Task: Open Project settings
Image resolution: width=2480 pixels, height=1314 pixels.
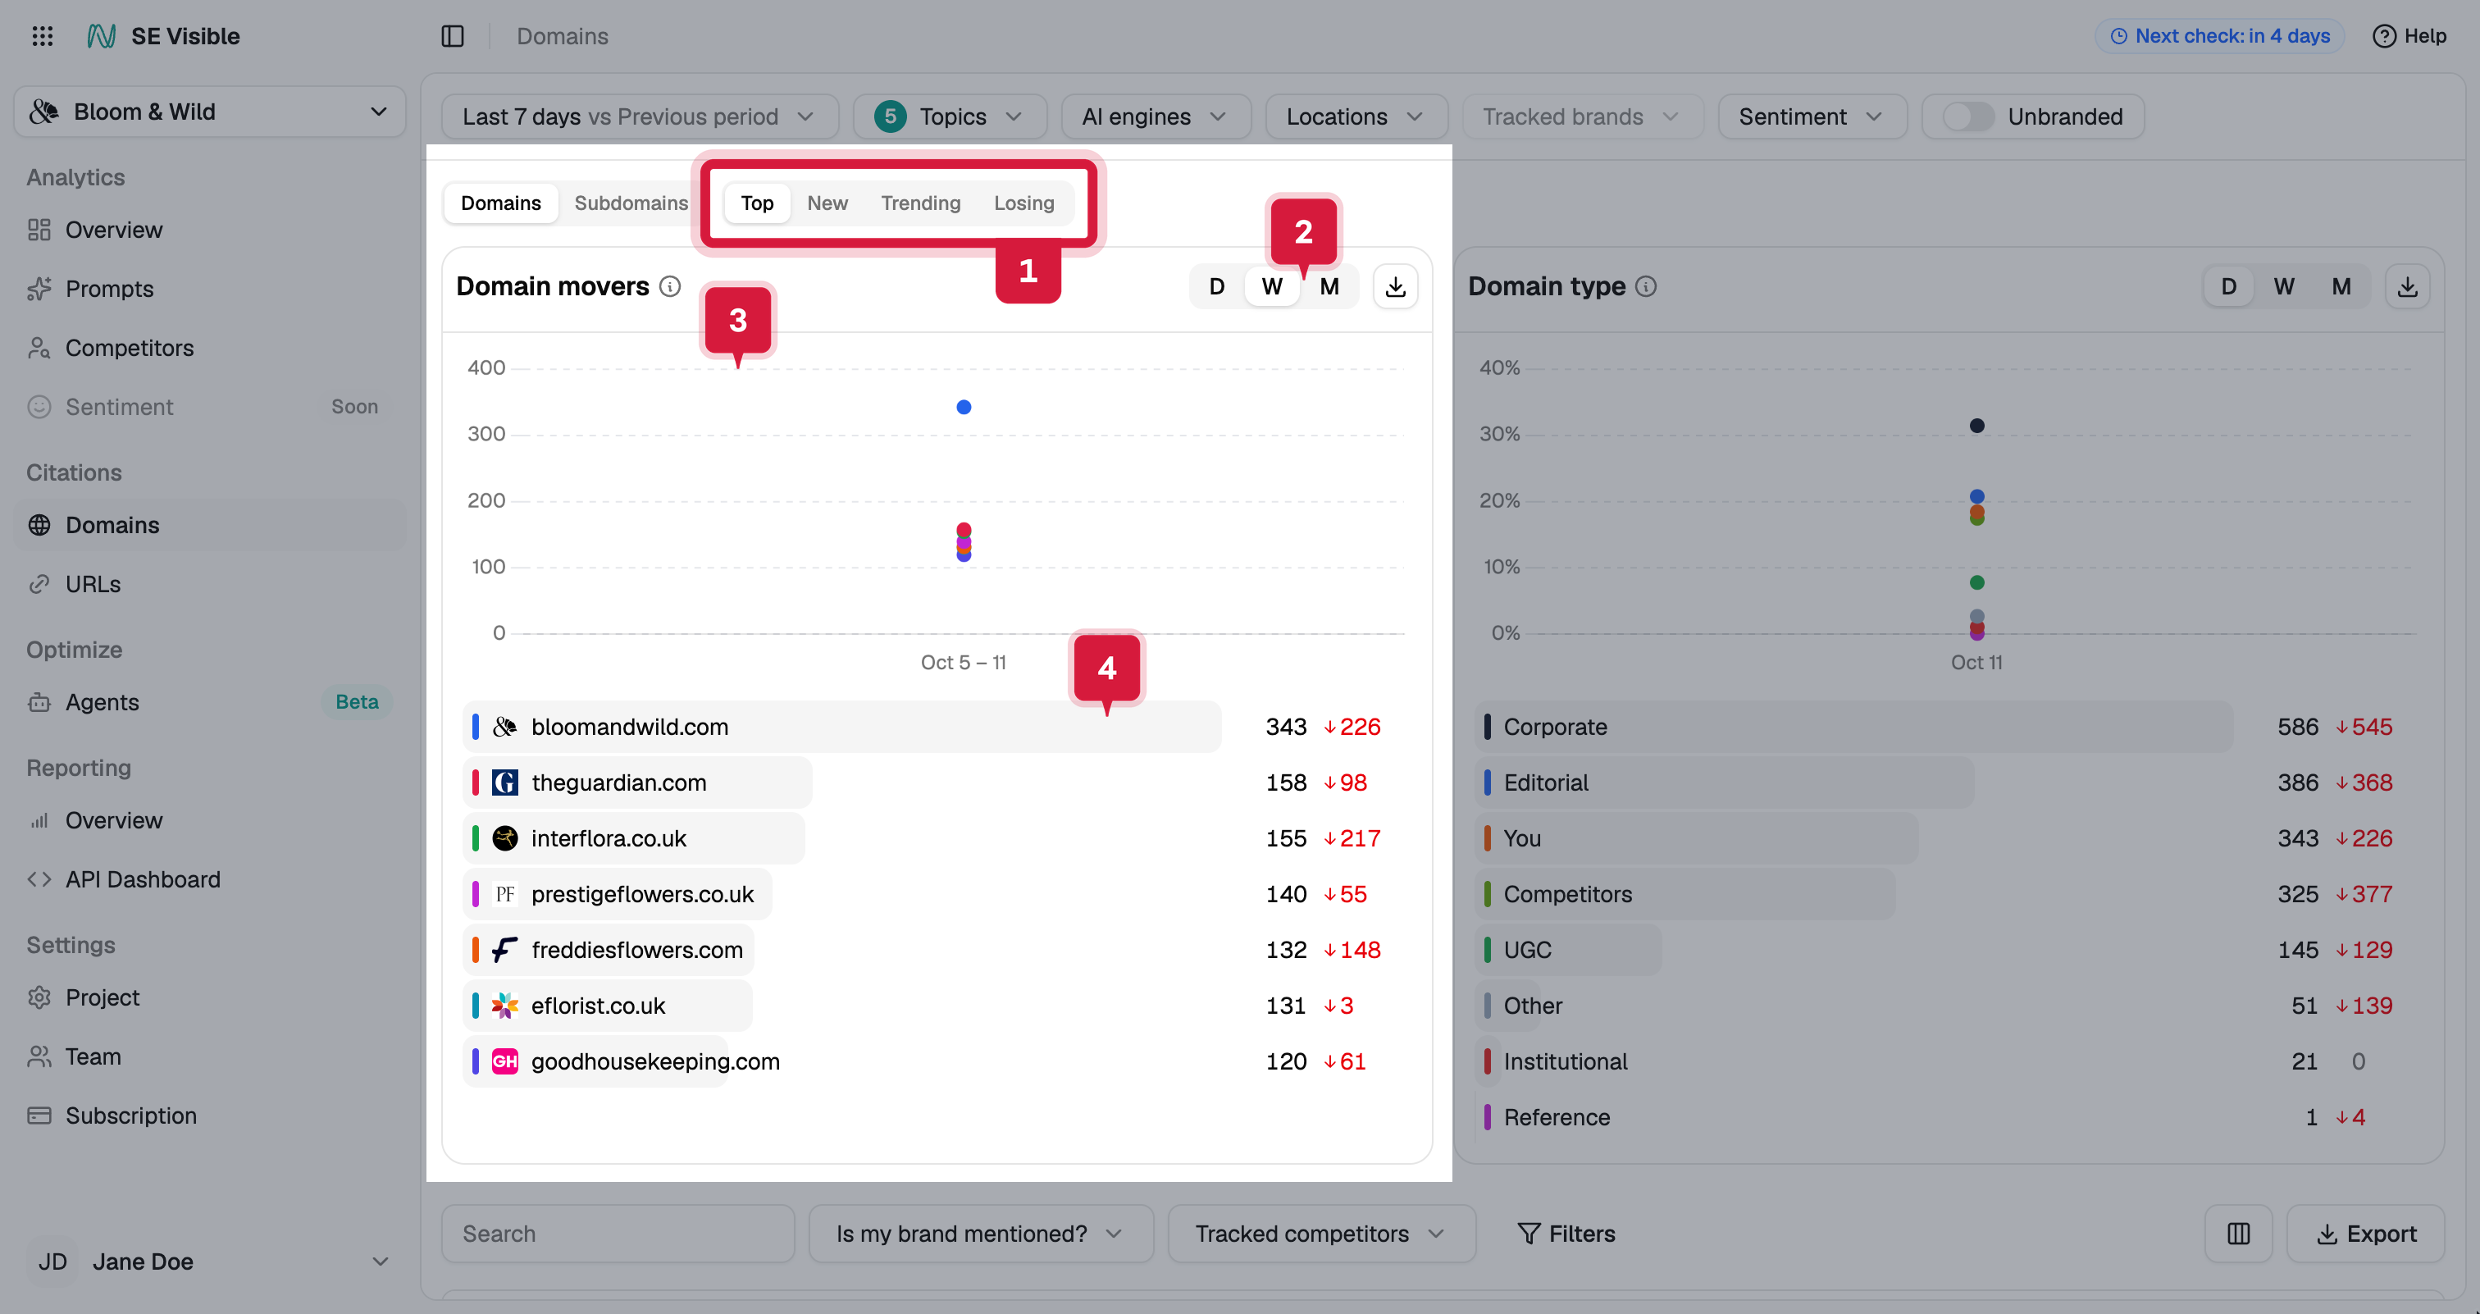Action: click(x=210, y=997)
